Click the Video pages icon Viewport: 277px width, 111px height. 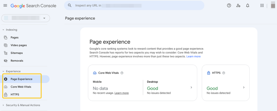pyautogui.click(x=6, y=45)
